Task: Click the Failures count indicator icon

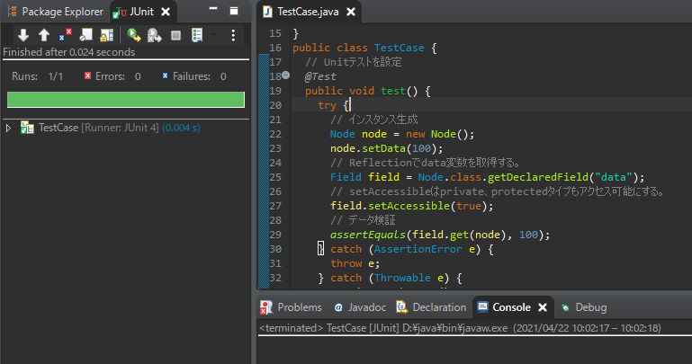Action: pyautogui.click(x=165, y=75)
